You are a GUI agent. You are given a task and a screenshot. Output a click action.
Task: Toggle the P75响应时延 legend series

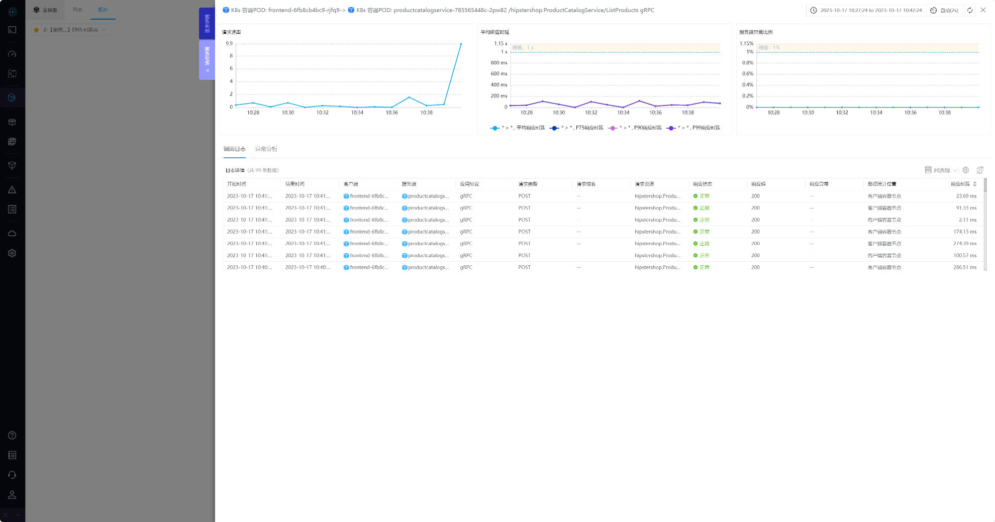(576, 128)
